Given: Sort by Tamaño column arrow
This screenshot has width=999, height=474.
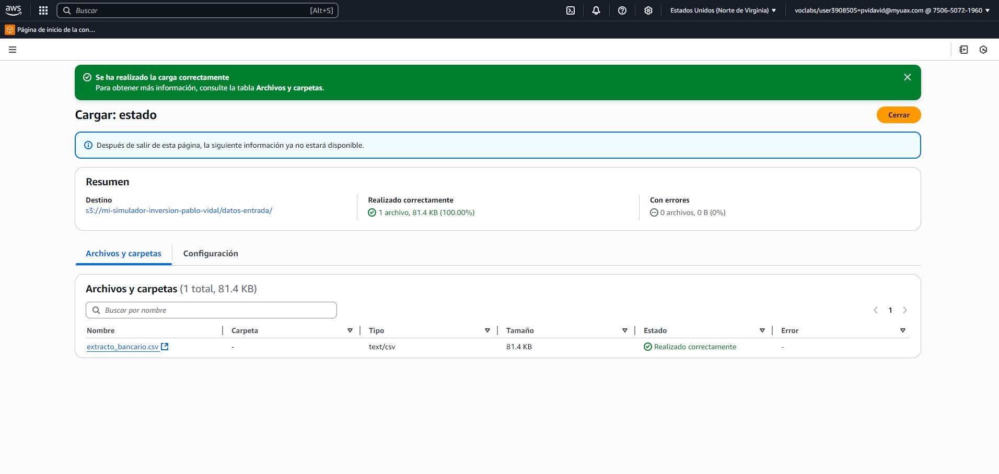Looking at the screenshot, I should [x=625, y=330].
